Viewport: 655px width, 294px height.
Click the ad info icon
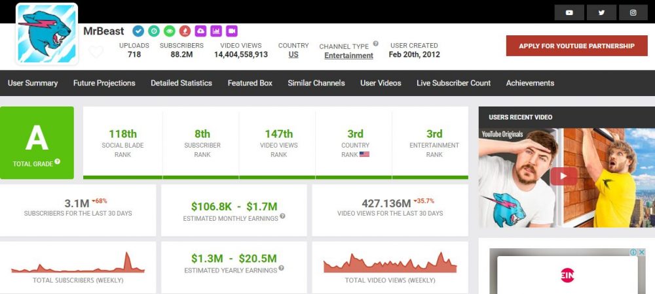[x=633, y=252]
